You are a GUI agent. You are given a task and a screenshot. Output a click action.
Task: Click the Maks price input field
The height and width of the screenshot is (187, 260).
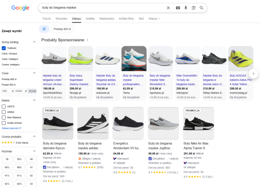click(21, 91)
